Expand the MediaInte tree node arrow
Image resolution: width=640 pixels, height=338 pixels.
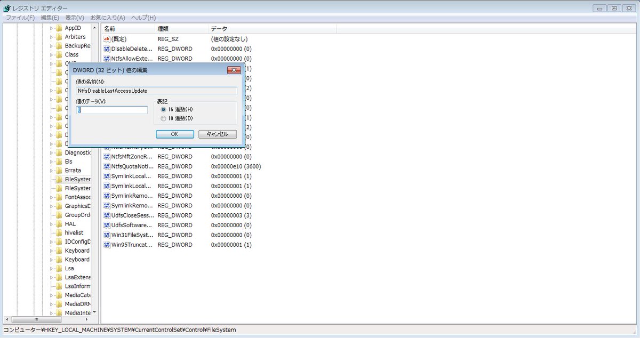pos(52,313)
